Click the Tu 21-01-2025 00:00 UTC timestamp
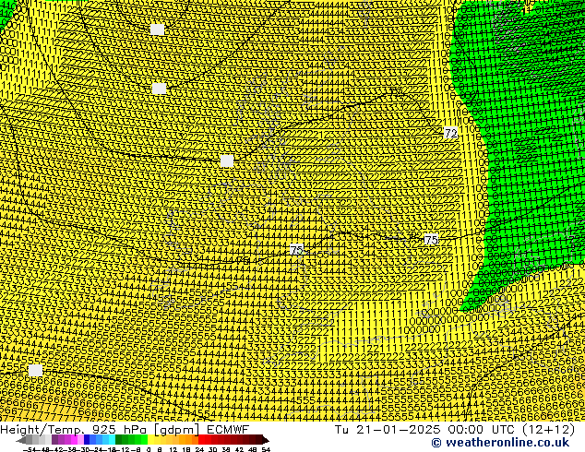This screenshot has height=452, width=585. coord(454,429)
